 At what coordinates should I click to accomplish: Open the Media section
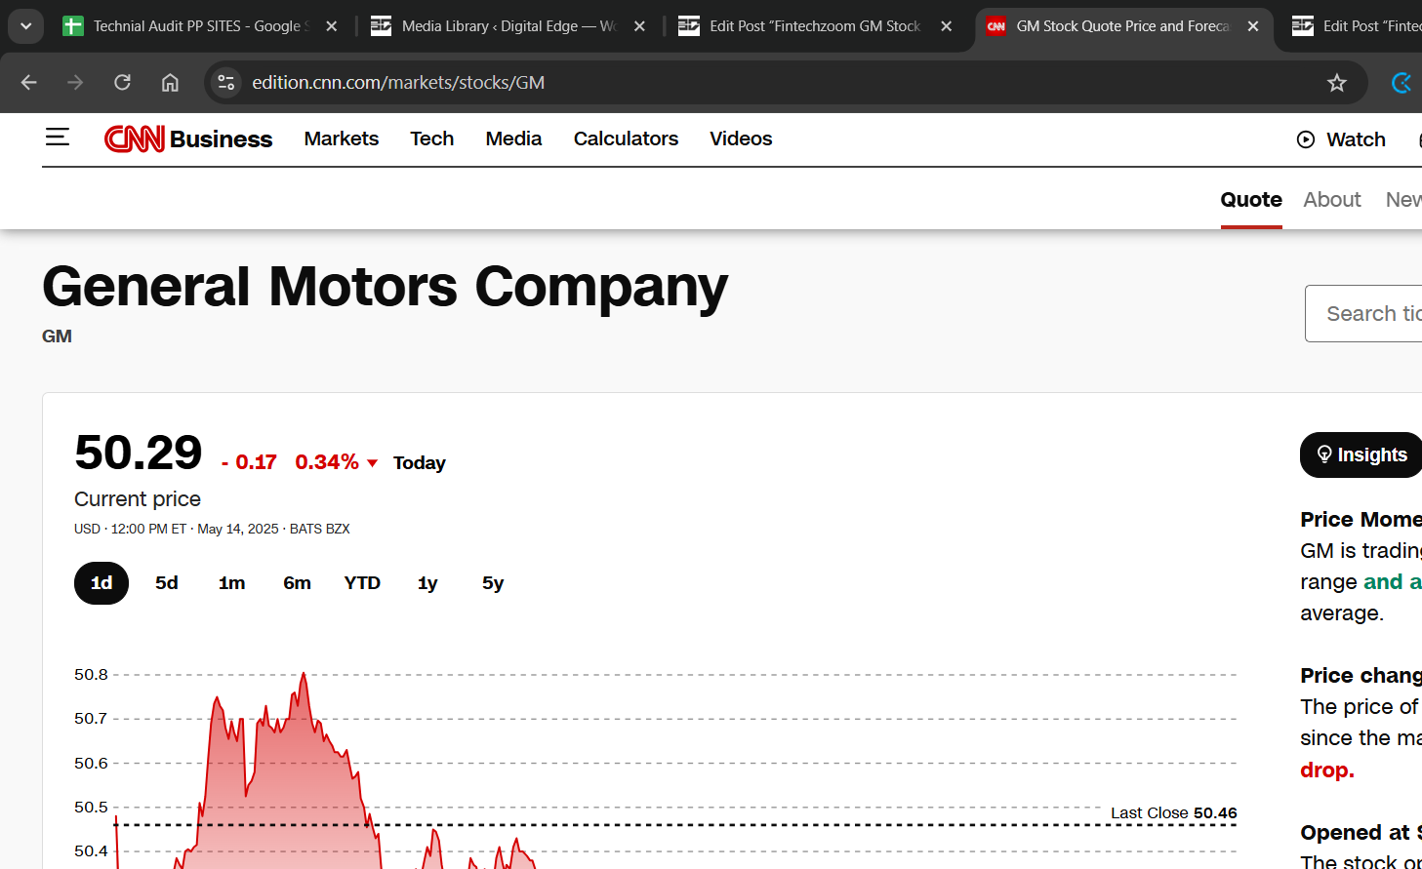pos(513,138)
